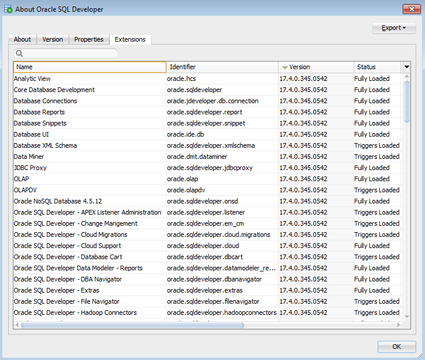Confirm with the OK button

click(396, 347)
